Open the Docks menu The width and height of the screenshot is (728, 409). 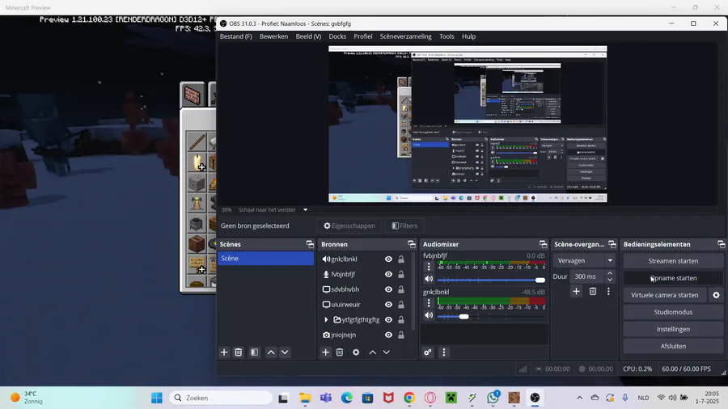[x=337, y=36]
